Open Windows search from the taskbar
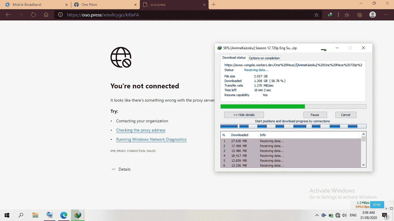394x221 pixels. pyautogui.click(x=21, y=215)
